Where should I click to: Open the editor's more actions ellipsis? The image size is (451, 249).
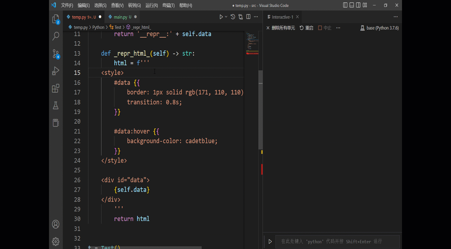click(x=256, y=17)
